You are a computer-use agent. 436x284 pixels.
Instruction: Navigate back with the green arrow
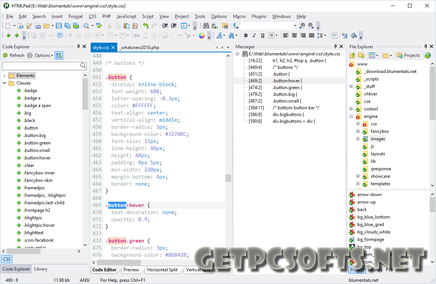(8, 35)
